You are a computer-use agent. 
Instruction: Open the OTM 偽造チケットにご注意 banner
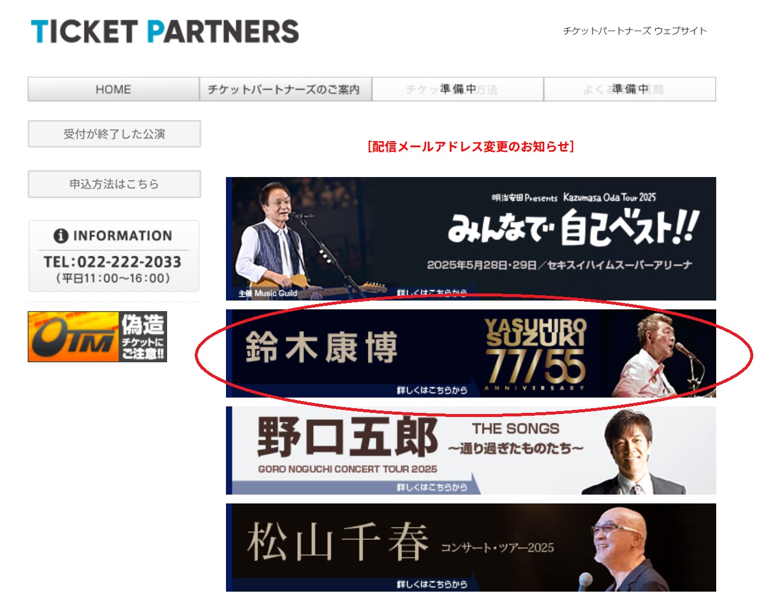pos(98,336)
